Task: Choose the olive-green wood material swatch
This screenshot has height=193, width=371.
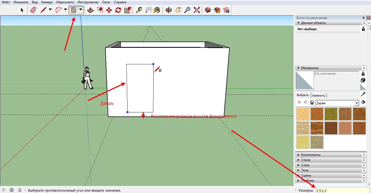Action: tap(331, 114)
